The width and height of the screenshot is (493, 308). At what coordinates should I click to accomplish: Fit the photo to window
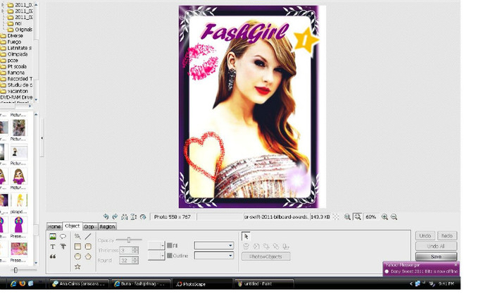(x=358, y=217)
